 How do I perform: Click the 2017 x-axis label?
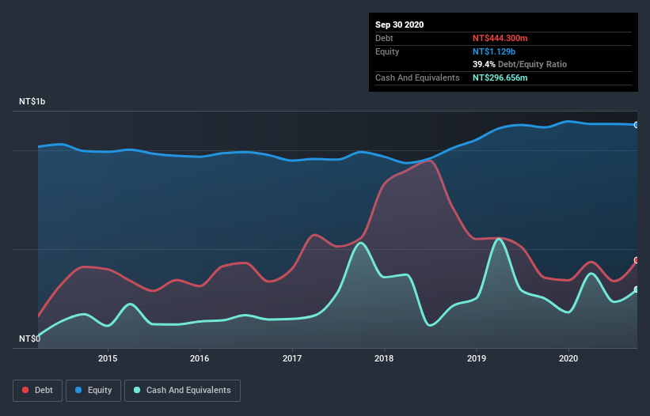pyautogui.click(x=292, y=358)
